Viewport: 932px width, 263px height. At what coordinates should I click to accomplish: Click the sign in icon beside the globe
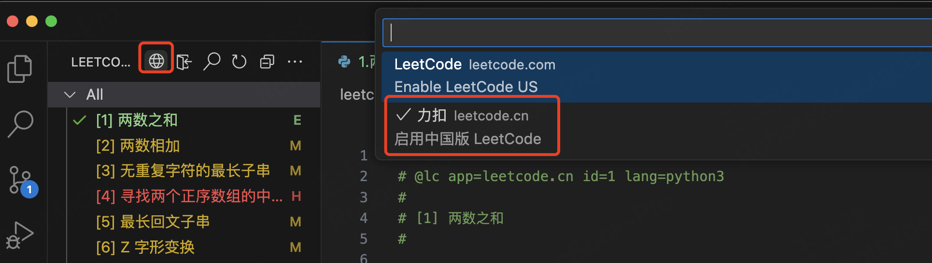point(184,62)
